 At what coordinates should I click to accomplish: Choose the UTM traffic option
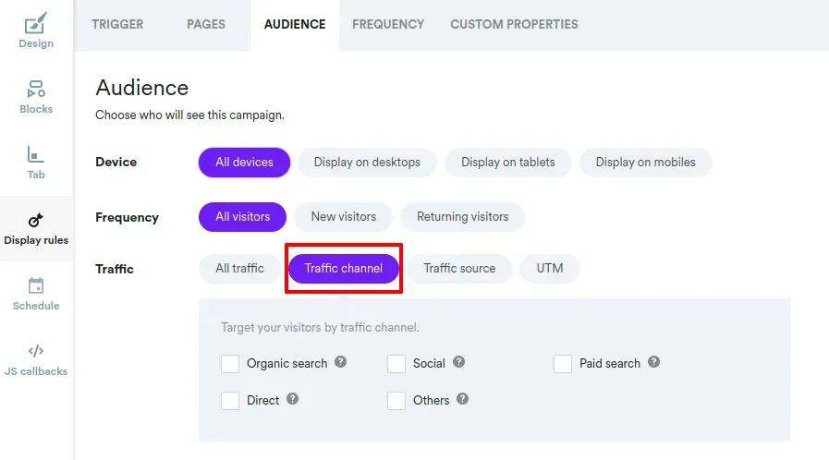pyautogui.click(x=550, y=268)
